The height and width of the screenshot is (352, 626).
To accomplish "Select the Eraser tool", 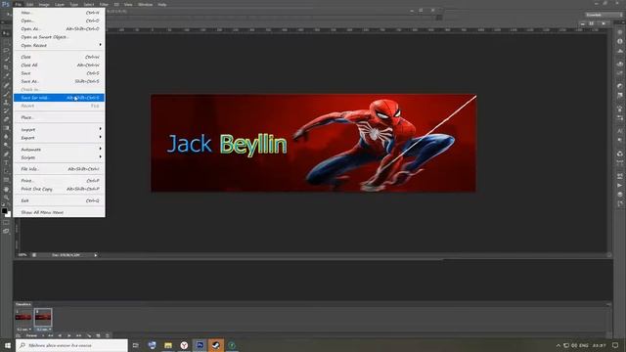I will coord(6,119).
